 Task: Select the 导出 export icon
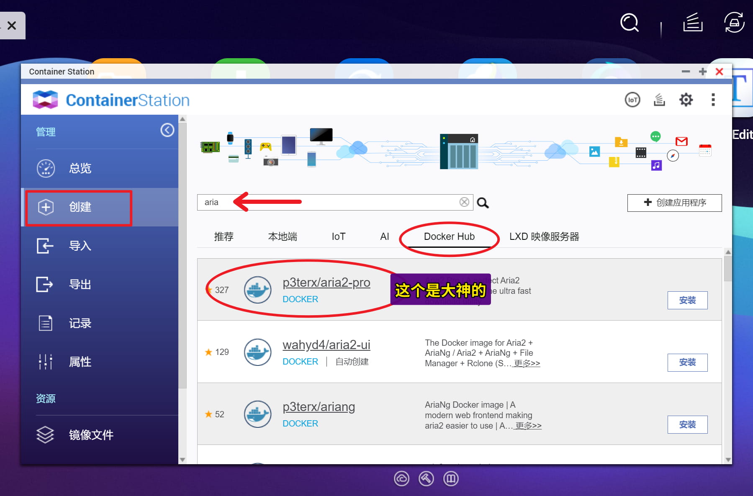click(x=45, y=284)
